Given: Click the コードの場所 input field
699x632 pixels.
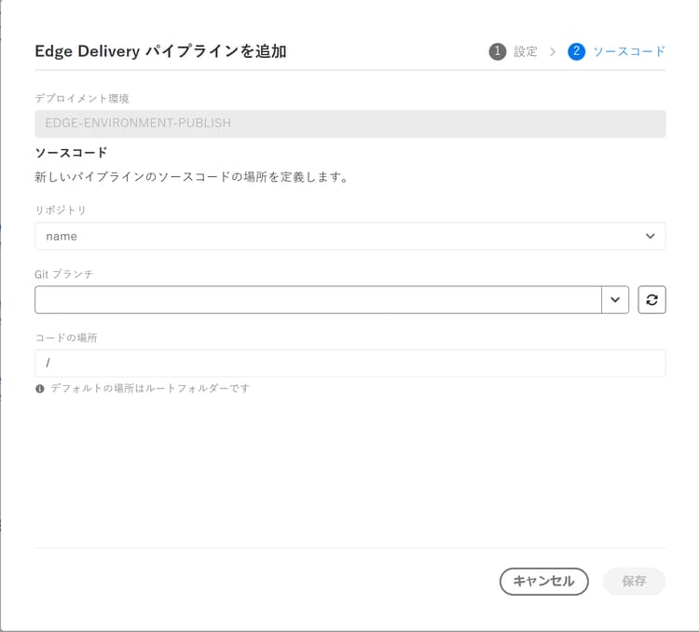Looking at the screenshot, I should pyautogui.click(x=349, y=363).
